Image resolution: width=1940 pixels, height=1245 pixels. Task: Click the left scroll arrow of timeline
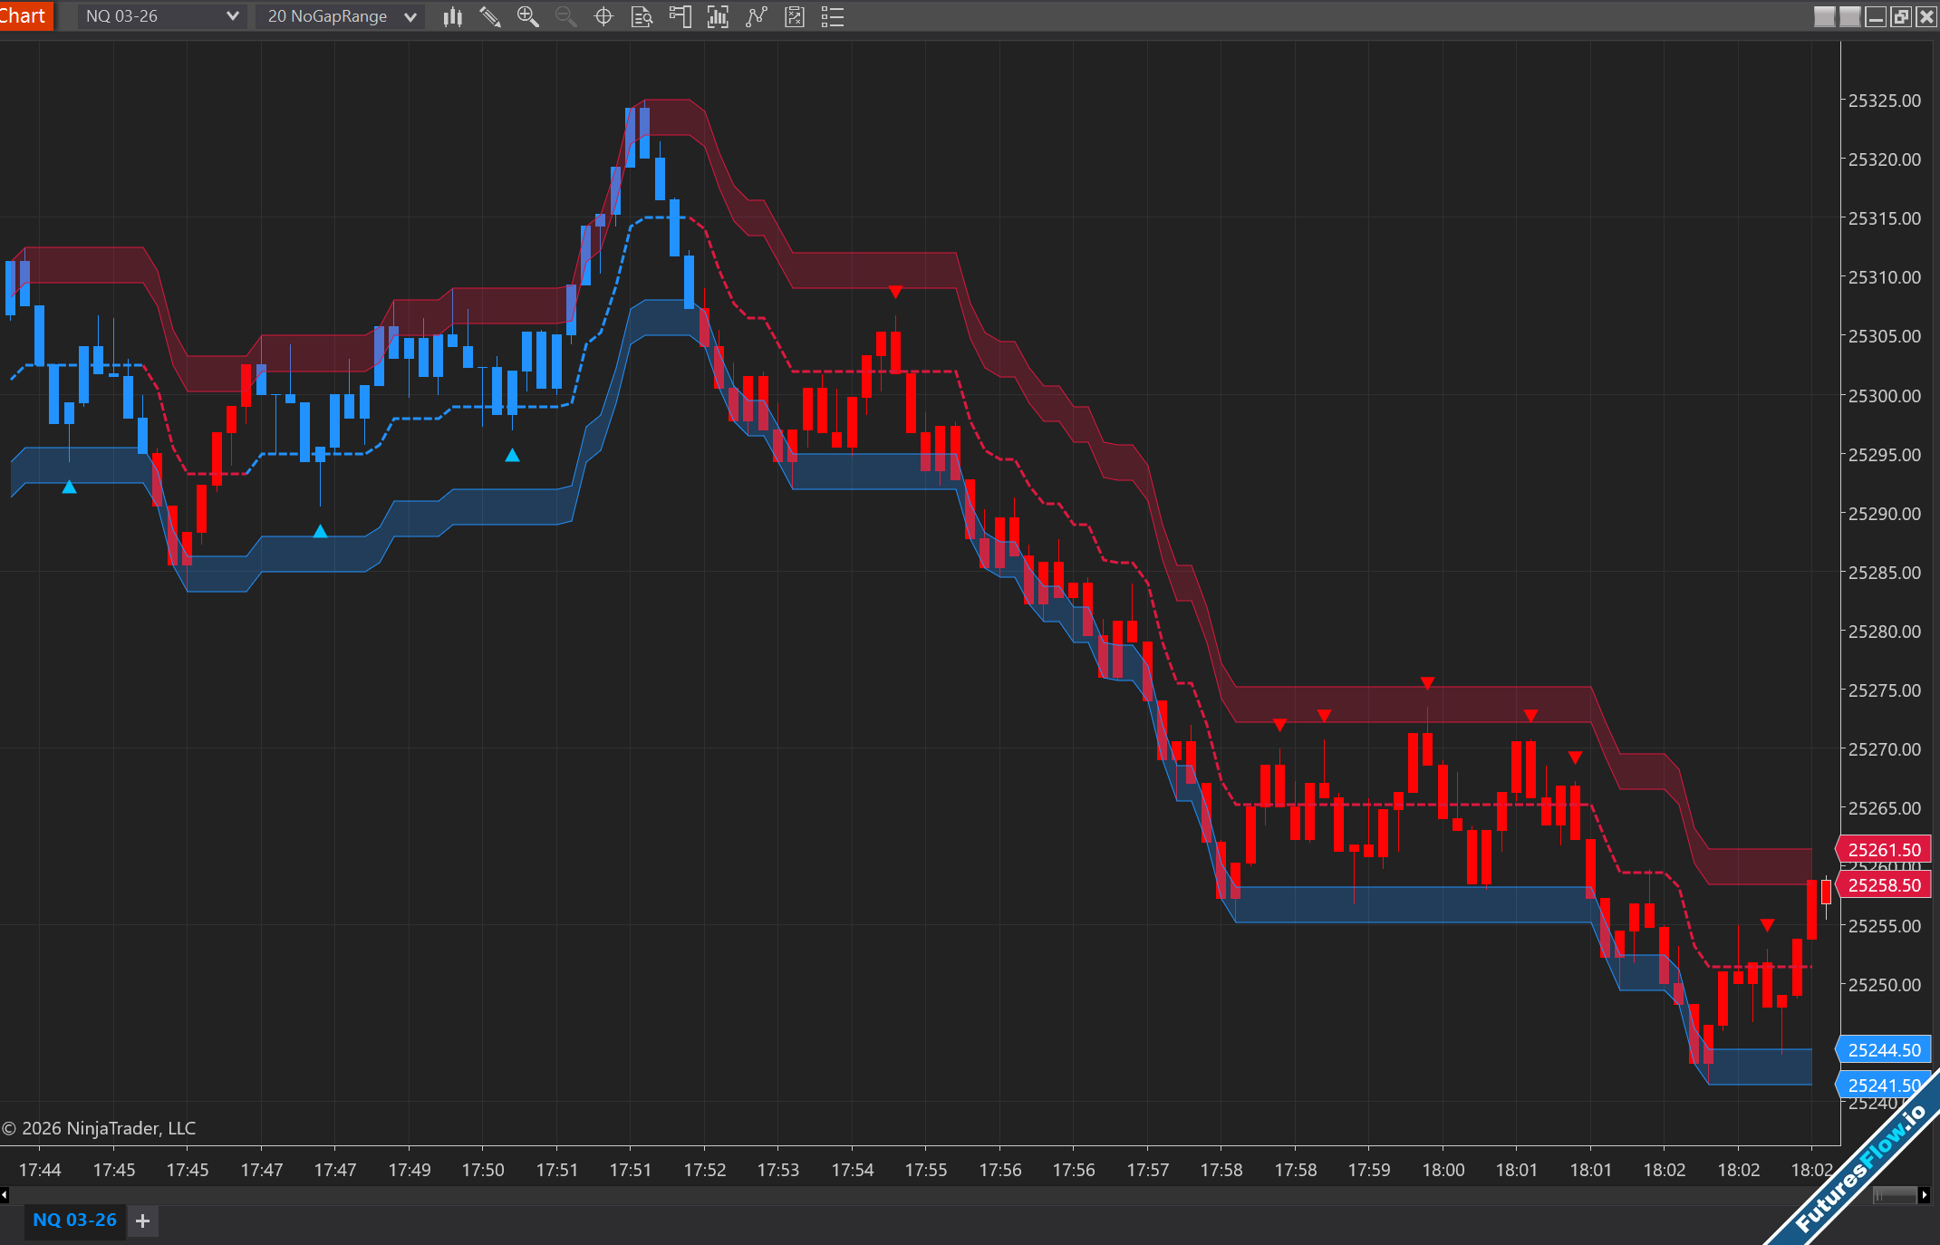pyautogui.click(x=5, y=1195)
